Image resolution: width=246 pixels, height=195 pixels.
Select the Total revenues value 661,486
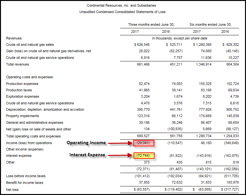click(x=143, y=64)
